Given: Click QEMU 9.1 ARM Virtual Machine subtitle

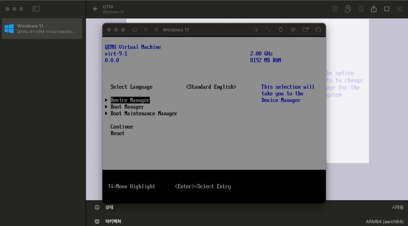Looking at the screenshot, I should coord(46,32).
